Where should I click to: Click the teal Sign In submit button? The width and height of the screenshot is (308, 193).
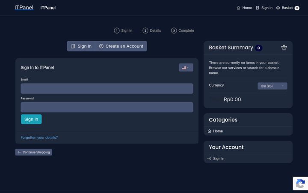[x=31, y=119]
